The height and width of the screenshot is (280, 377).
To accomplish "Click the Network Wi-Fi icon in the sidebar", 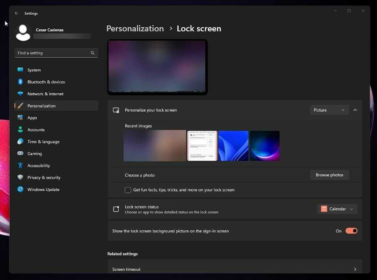I will 21,94.
